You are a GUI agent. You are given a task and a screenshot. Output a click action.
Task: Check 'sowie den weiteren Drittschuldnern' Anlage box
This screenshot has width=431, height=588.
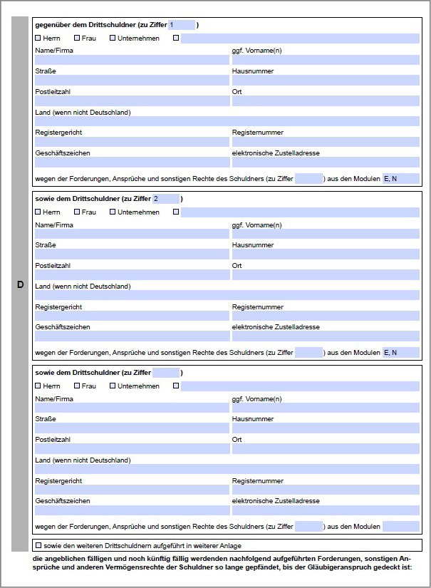(x=38, y=545)
